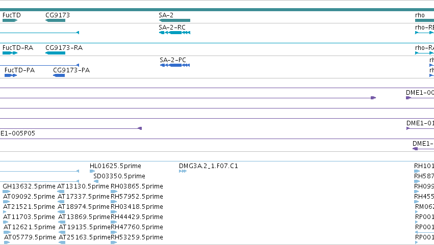Select the RH47760.5prime EST
The height and width of the screenshot is (245, 434).
(x=137, y=227)
